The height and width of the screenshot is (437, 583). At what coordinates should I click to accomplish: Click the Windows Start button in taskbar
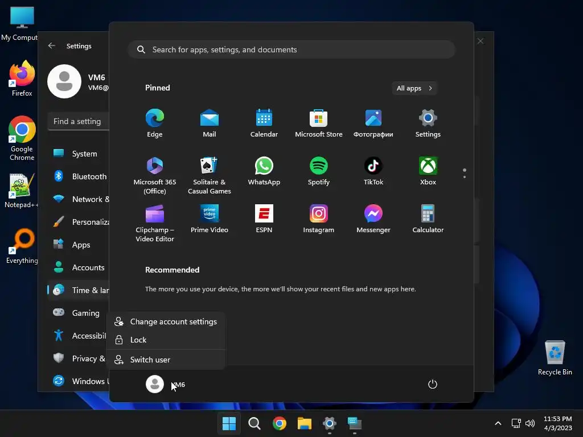point(229,423)
